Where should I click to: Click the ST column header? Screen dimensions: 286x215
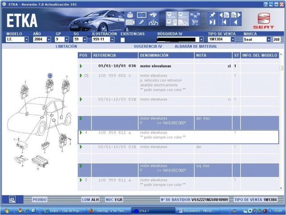236,56
